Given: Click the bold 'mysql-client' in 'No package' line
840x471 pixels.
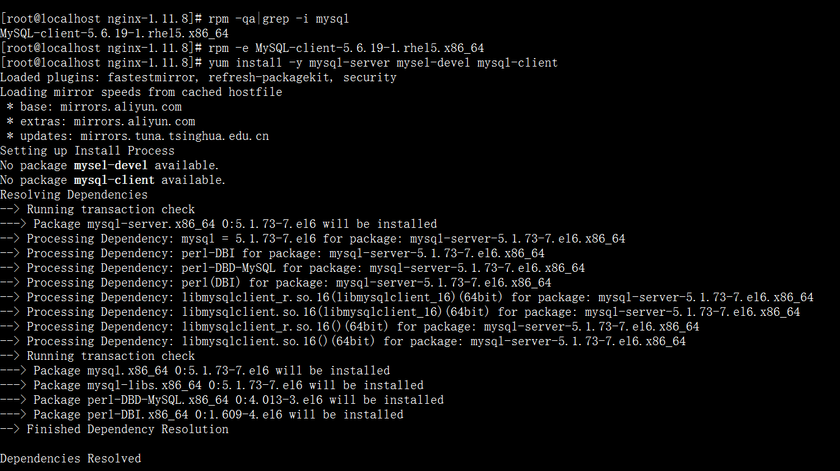Looking at the screenshot, I should click(114, 180).
